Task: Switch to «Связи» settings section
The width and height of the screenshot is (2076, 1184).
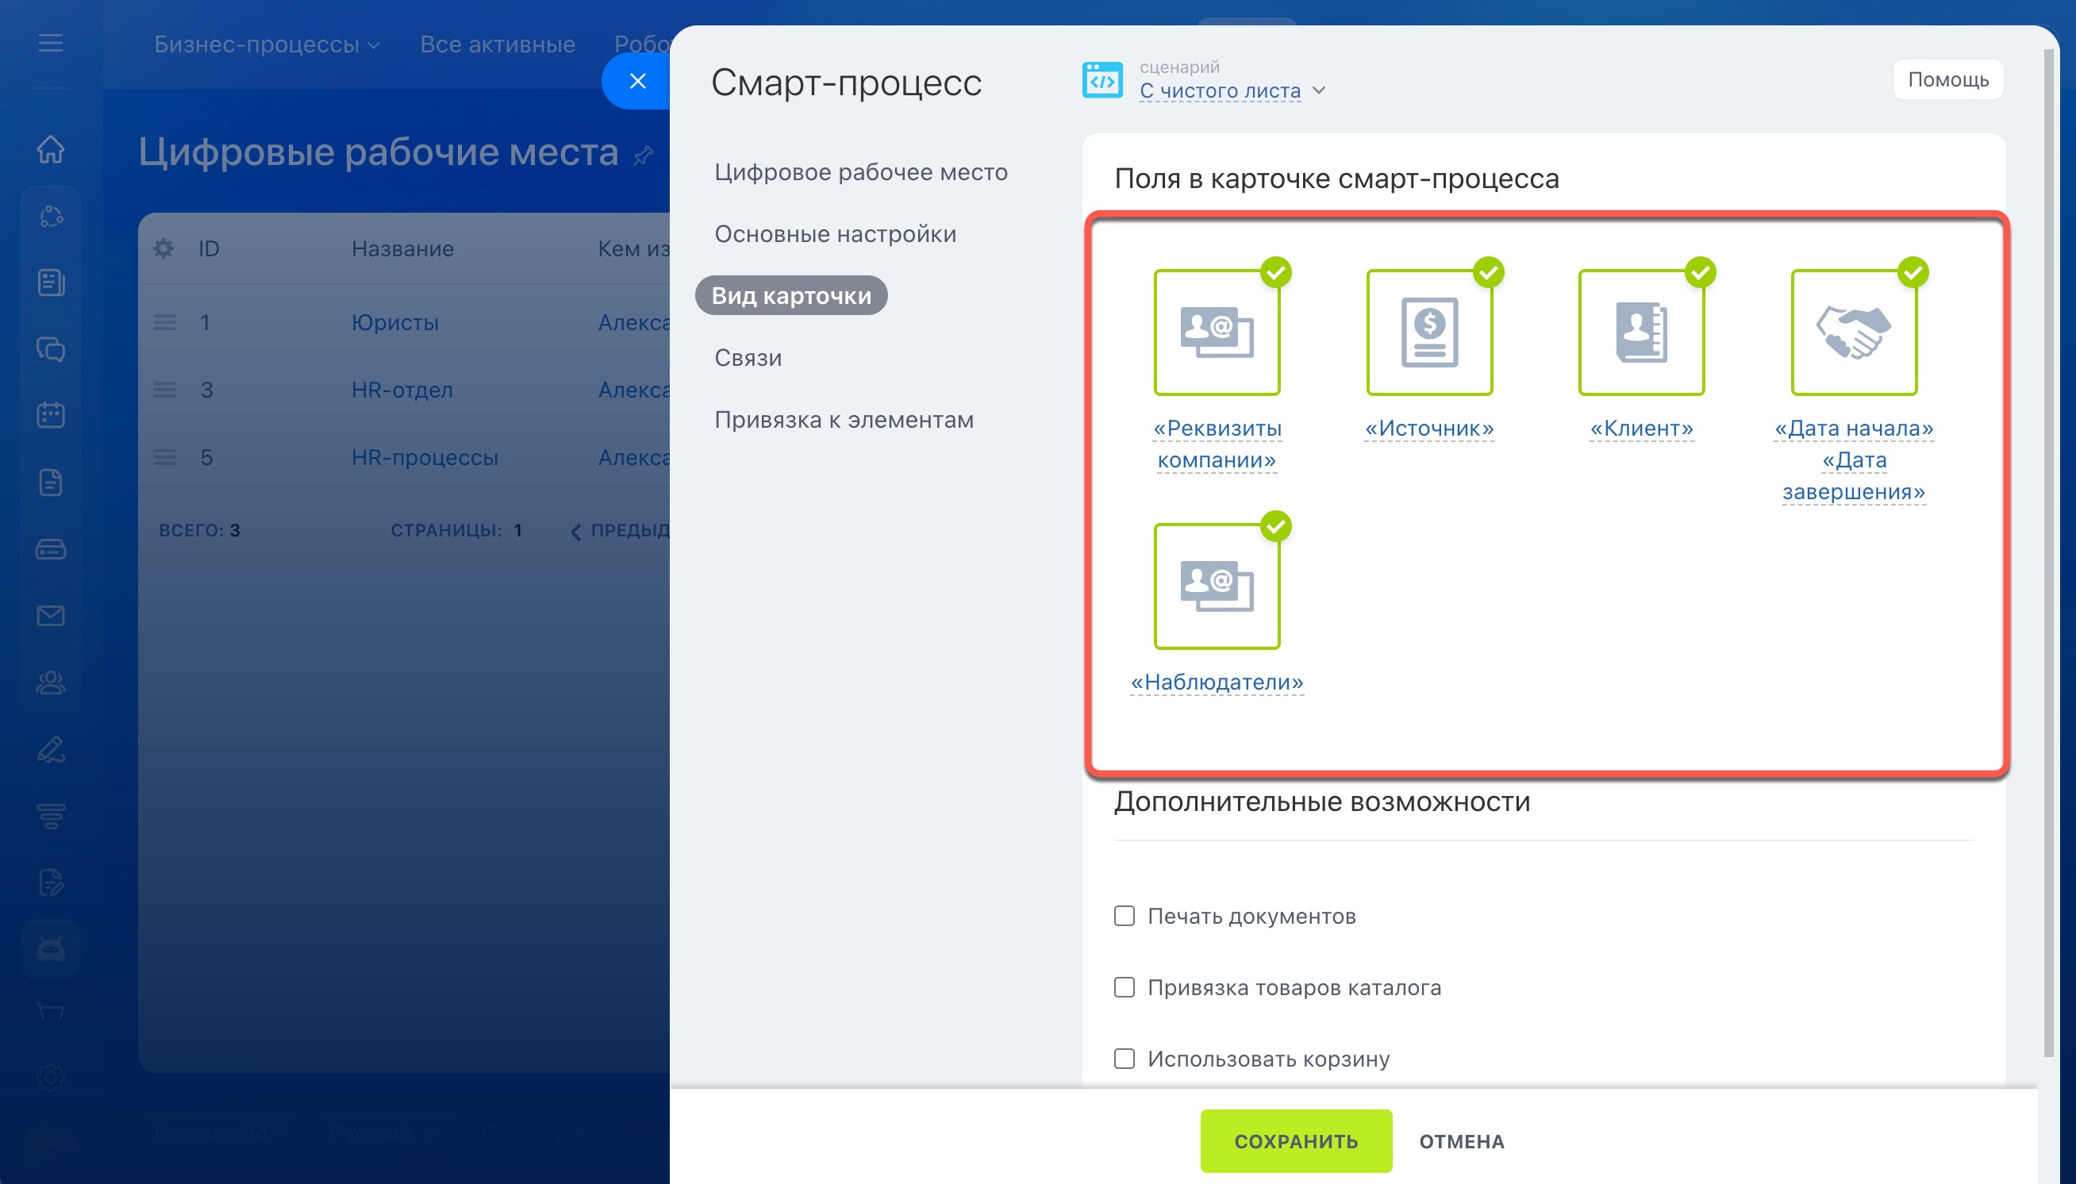Action: [x=748, y=358]
